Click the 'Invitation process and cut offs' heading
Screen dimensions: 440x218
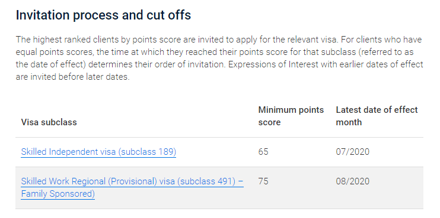click(x=103, y=15)
